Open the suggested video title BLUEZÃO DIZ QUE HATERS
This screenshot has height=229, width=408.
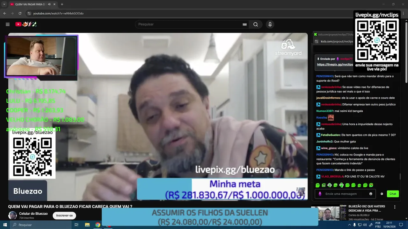pos(367,208)
